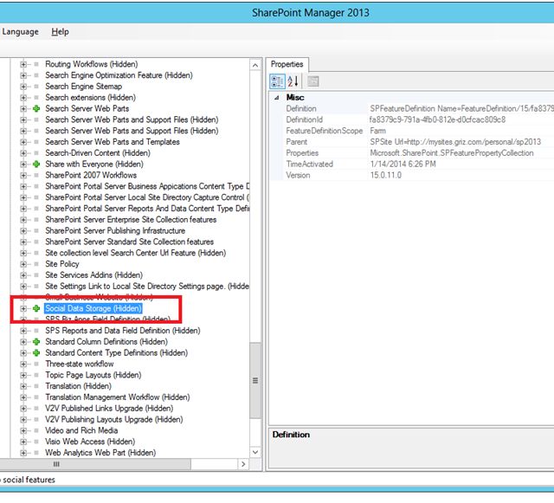The width and height of the screenshot is (554, 503).
Task: Collapse the Misc property category
Action: pos(277,98)
